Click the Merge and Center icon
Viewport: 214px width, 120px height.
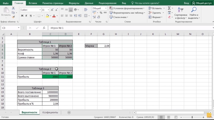pyautogui.click(x=86, y=16)
